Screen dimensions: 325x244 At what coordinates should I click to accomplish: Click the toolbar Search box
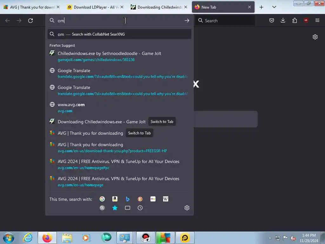pos(225,21)
